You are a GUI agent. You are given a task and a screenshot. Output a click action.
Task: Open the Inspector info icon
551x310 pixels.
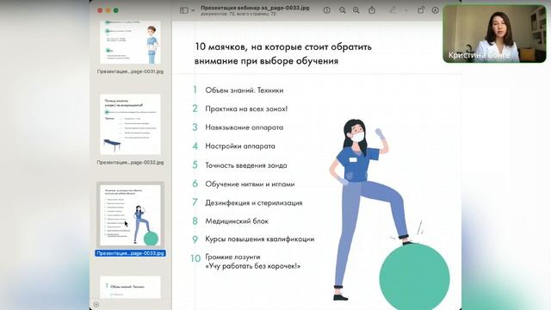(x=327, y=10)
